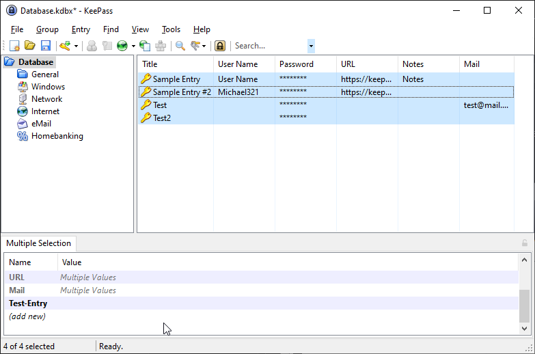Click the Windows group icon
The image size is (535, 354).
click(23, 87)
